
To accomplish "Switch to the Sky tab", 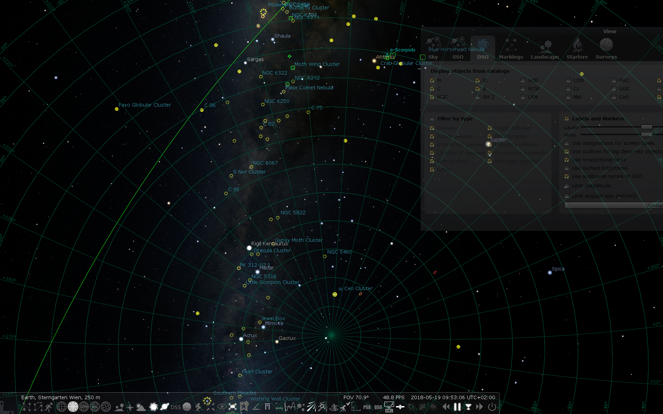I will point(433,48).
